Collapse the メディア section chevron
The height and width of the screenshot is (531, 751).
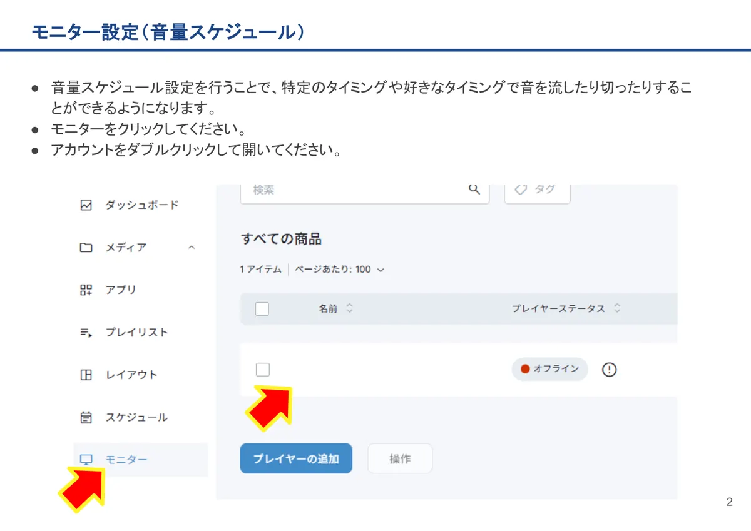point(192,248)
